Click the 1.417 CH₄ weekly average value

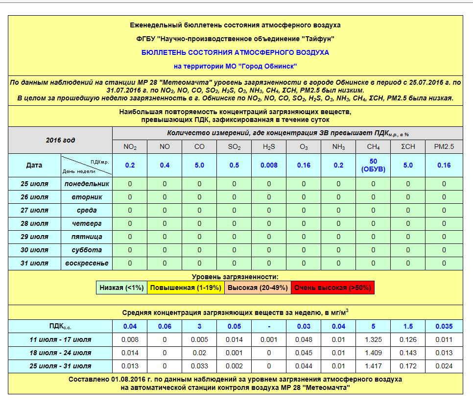coord(374,366)
